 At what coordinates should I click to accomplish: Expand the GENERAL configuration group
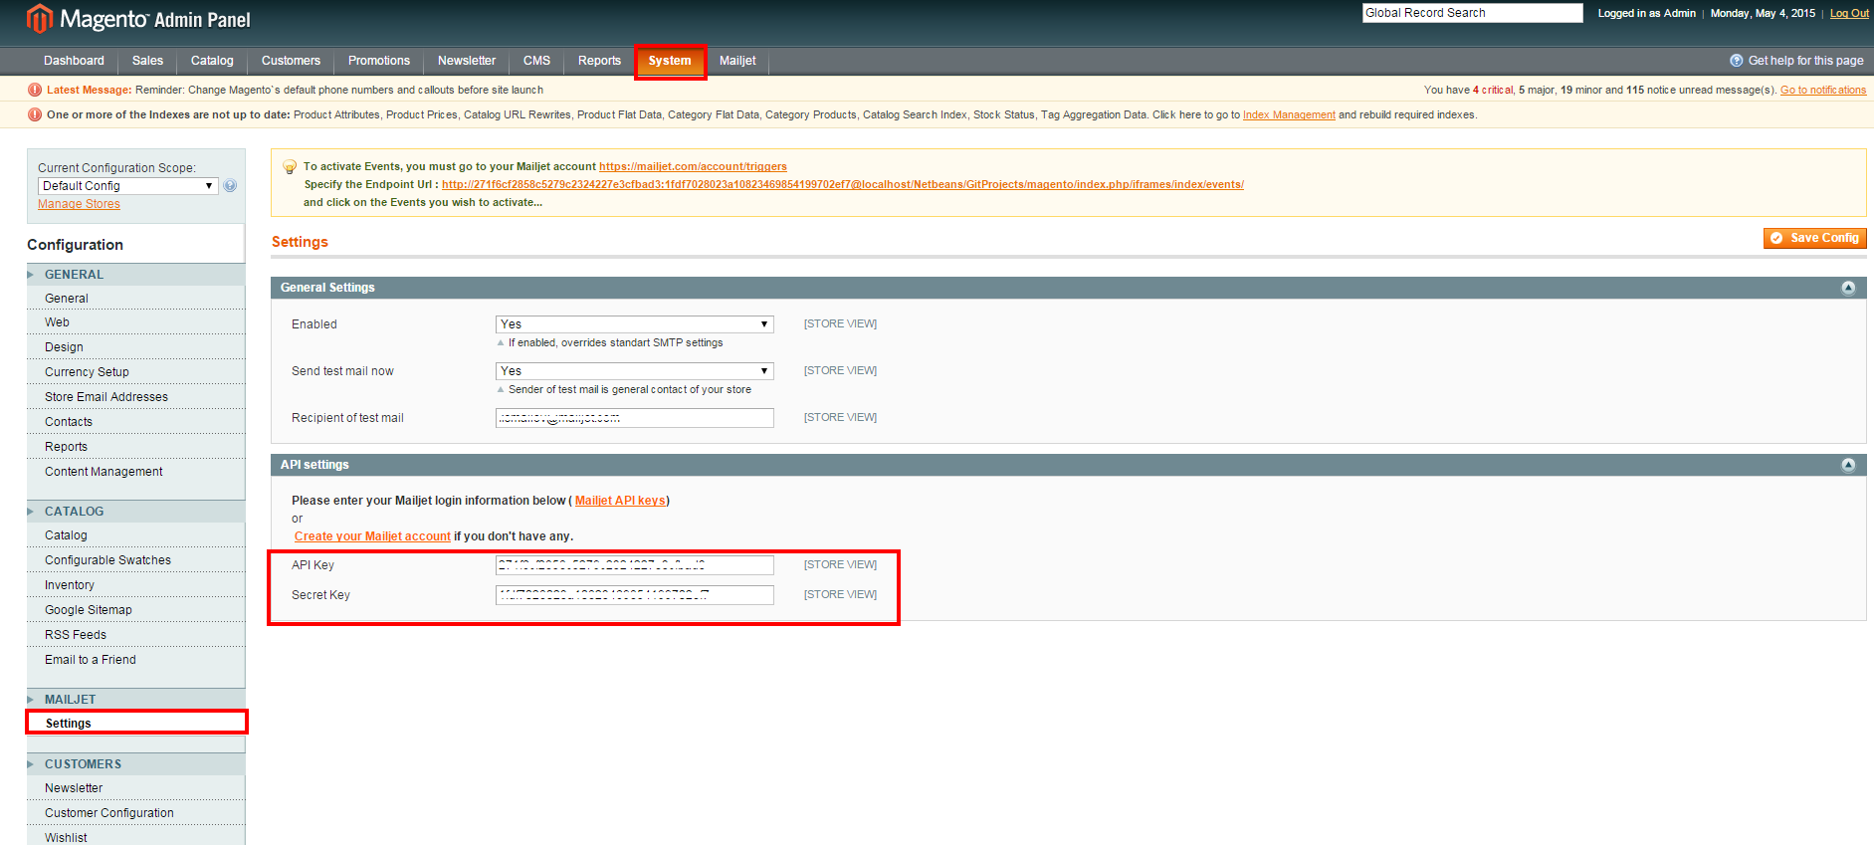click(135, 275)
